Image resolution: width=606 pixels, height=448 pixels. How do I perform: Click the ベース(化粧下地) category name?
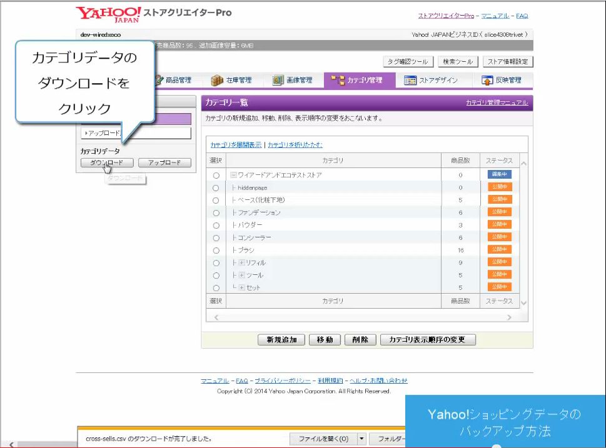tap(261, 200)
